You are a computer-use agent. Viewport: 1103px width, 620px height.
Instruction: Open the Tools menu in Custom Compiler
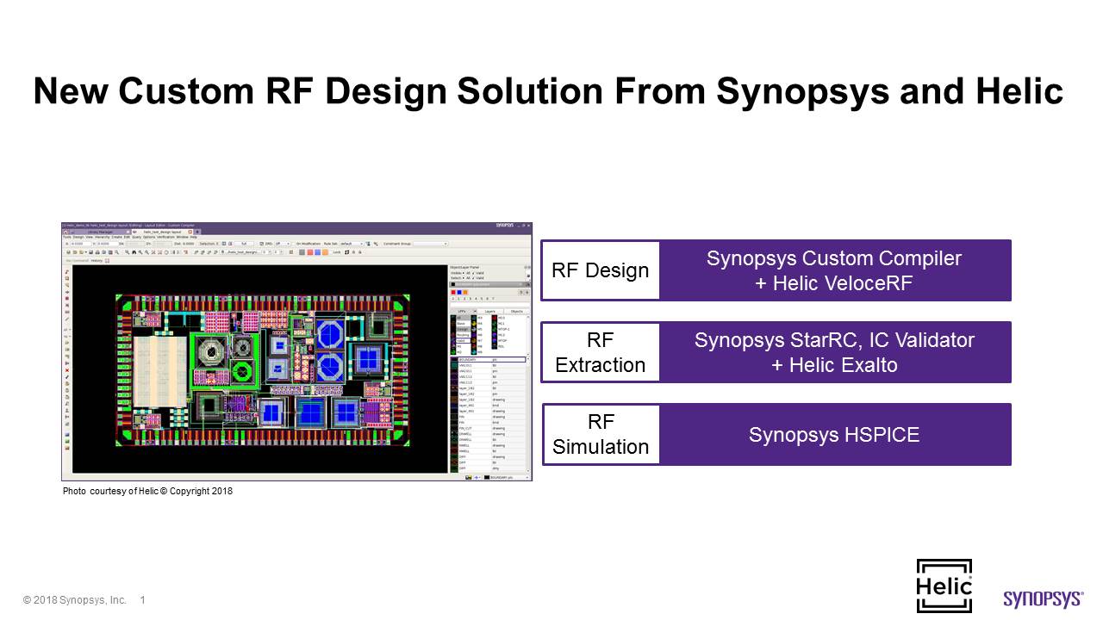[x=67, y=237]
